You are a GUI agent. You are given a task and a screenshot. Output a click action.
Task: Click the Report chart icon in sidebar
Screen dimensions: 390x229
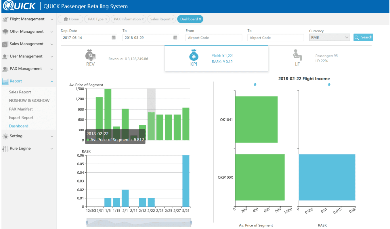pos(6,81)
